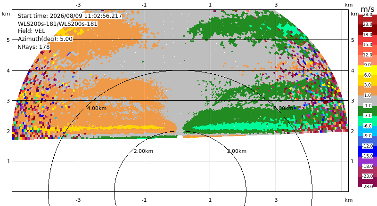Click the bright green velocity streak right of center
Viewport: 377px width, 206px height.
coord(250,126)
